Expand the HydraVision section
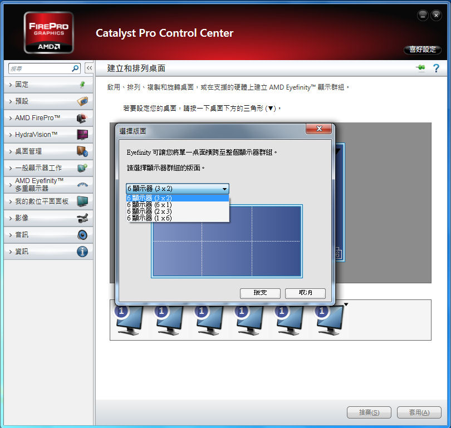This screenshot has height=428, width=451. [48, 135]
